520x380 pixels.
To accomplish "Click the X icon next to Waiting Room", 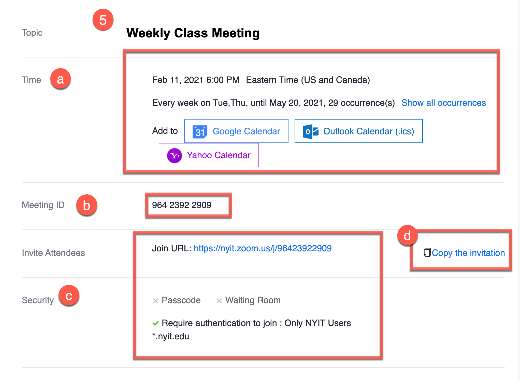I will (x=219, y=301).
